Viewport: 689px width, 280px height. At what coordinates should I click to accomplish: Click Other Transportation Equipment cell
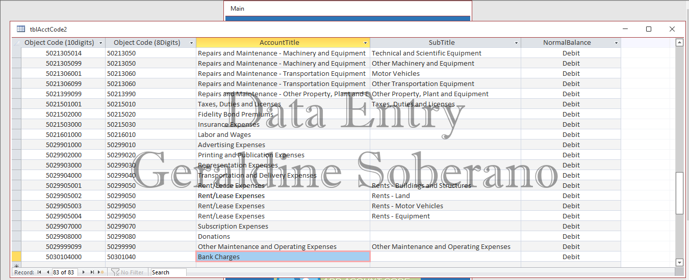445,83
